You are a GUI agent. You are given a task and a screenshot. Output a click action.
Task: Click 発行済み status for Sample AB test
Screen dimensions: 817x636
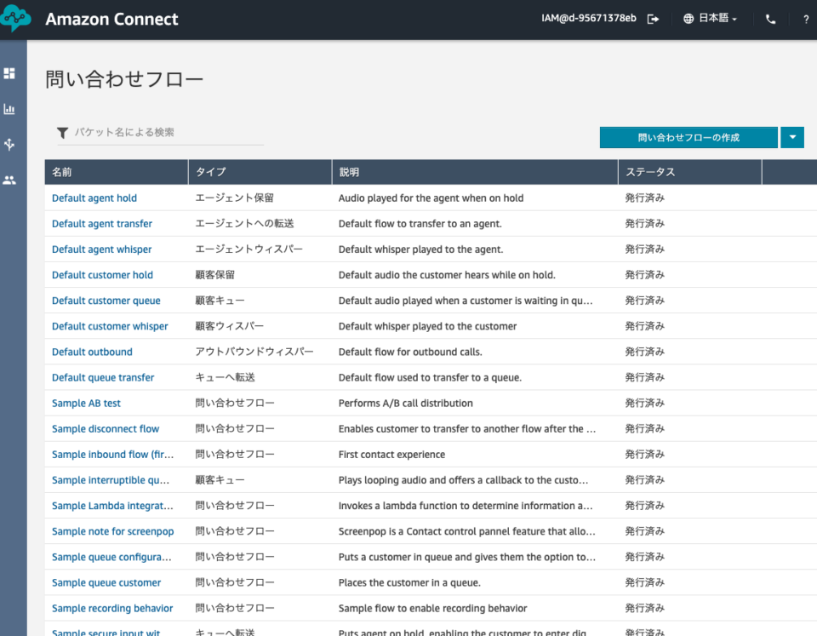[645, 403]
